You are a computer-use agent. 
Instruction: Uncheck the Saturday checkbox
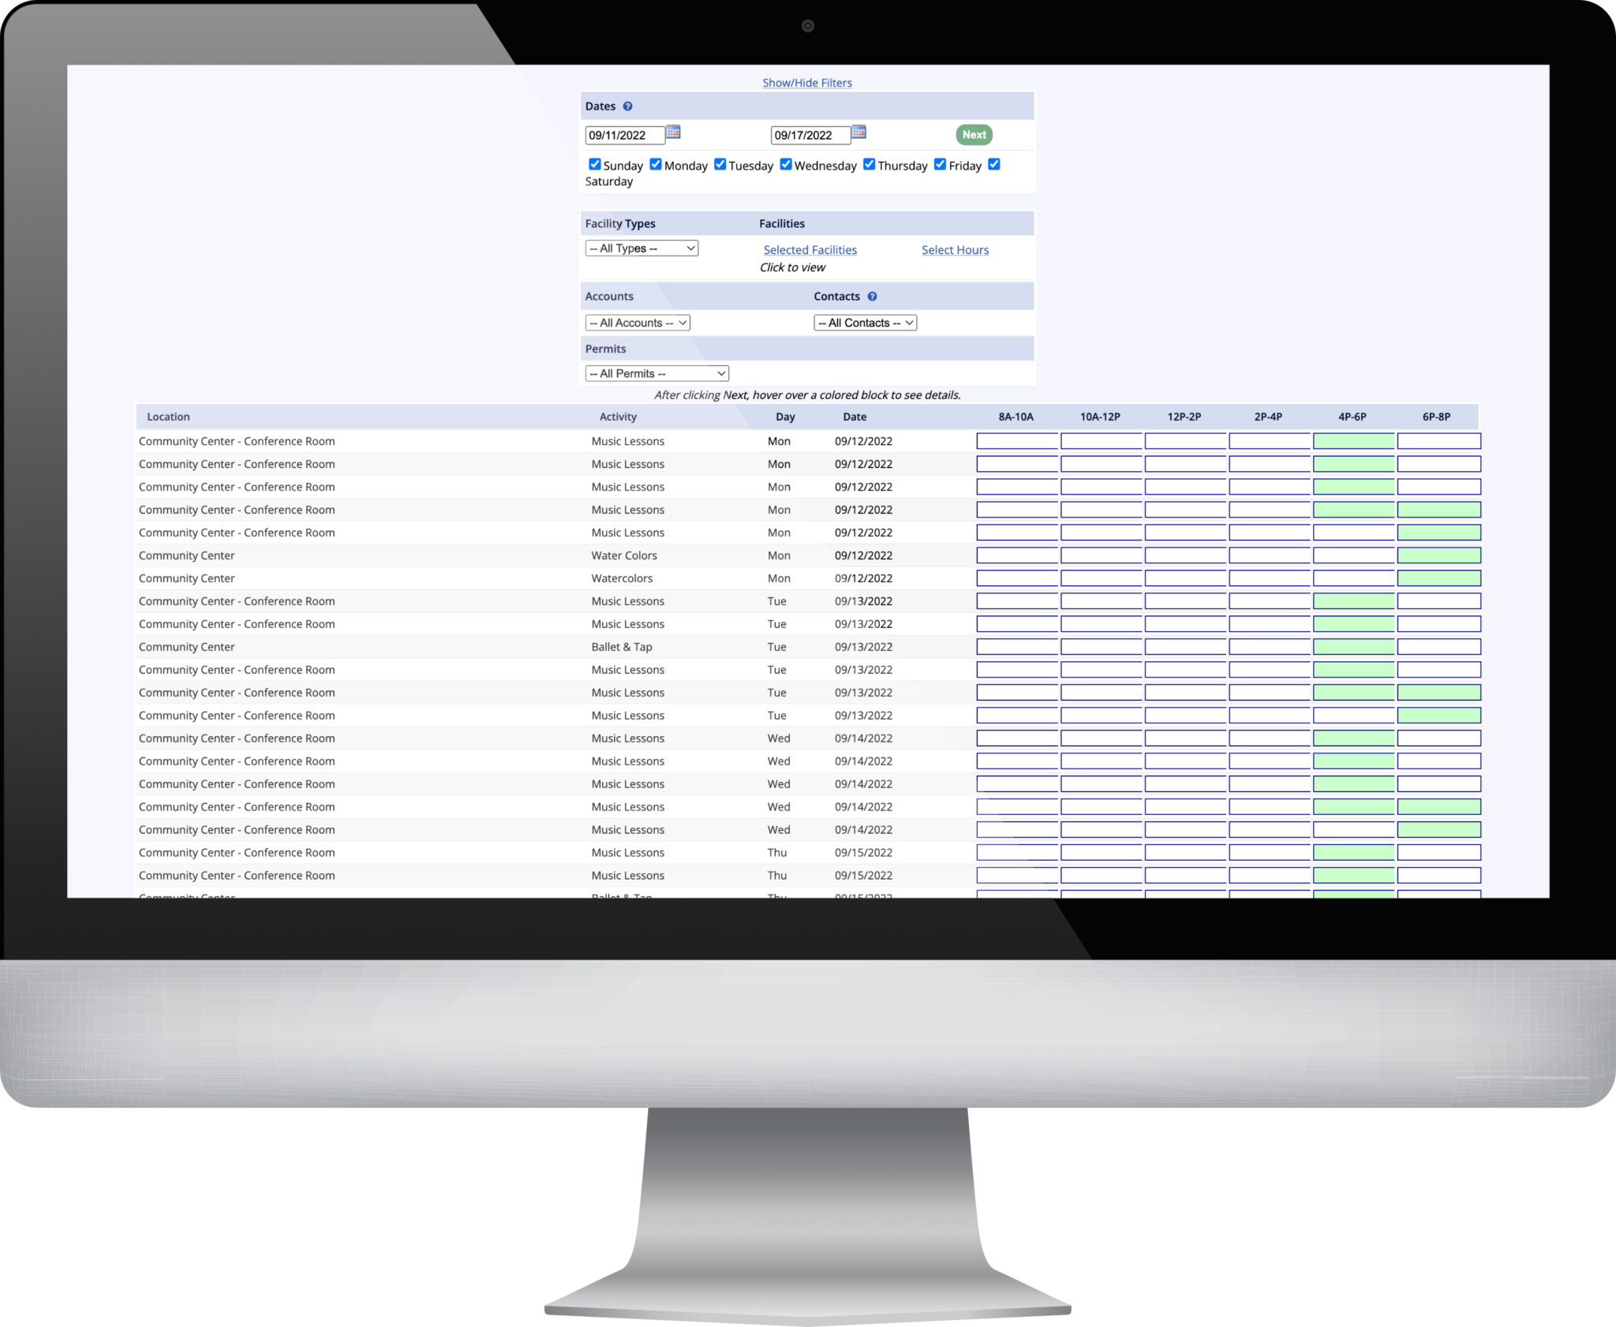click(x=994, y=164)
